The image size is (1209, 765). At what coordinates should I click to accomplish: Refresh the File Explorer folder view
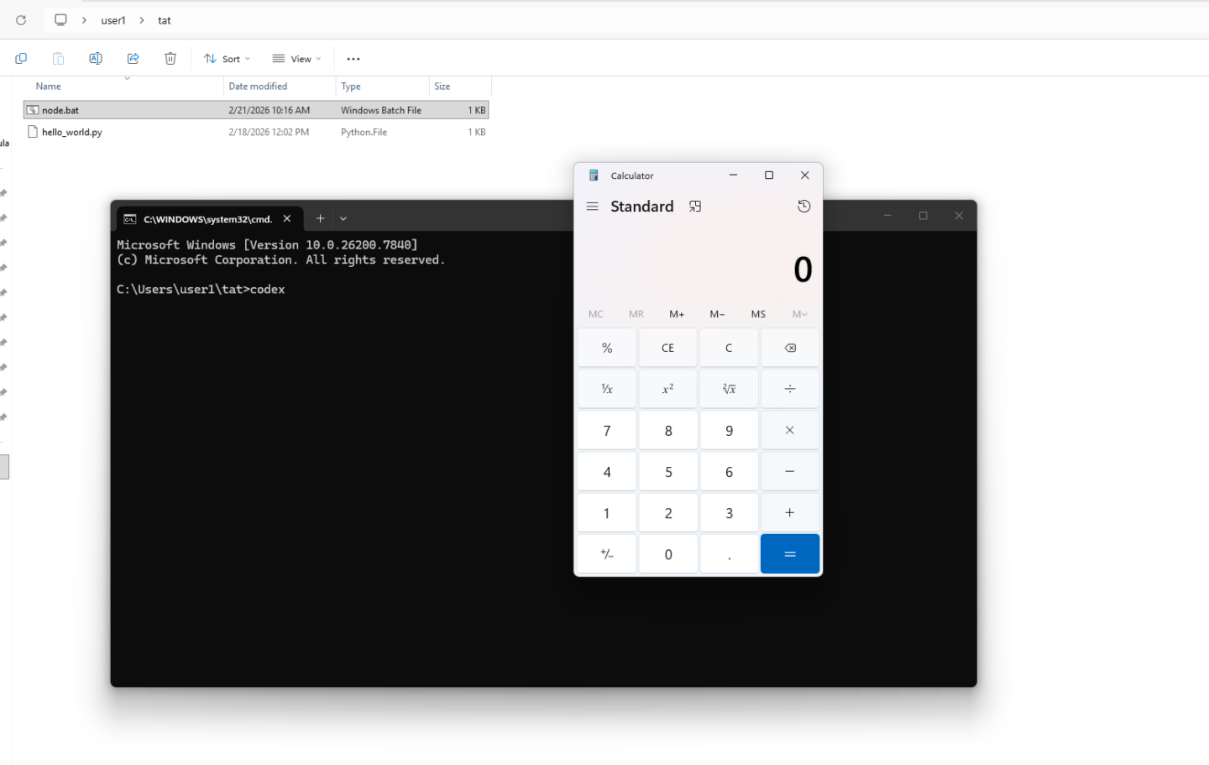(x=21, y=20)
